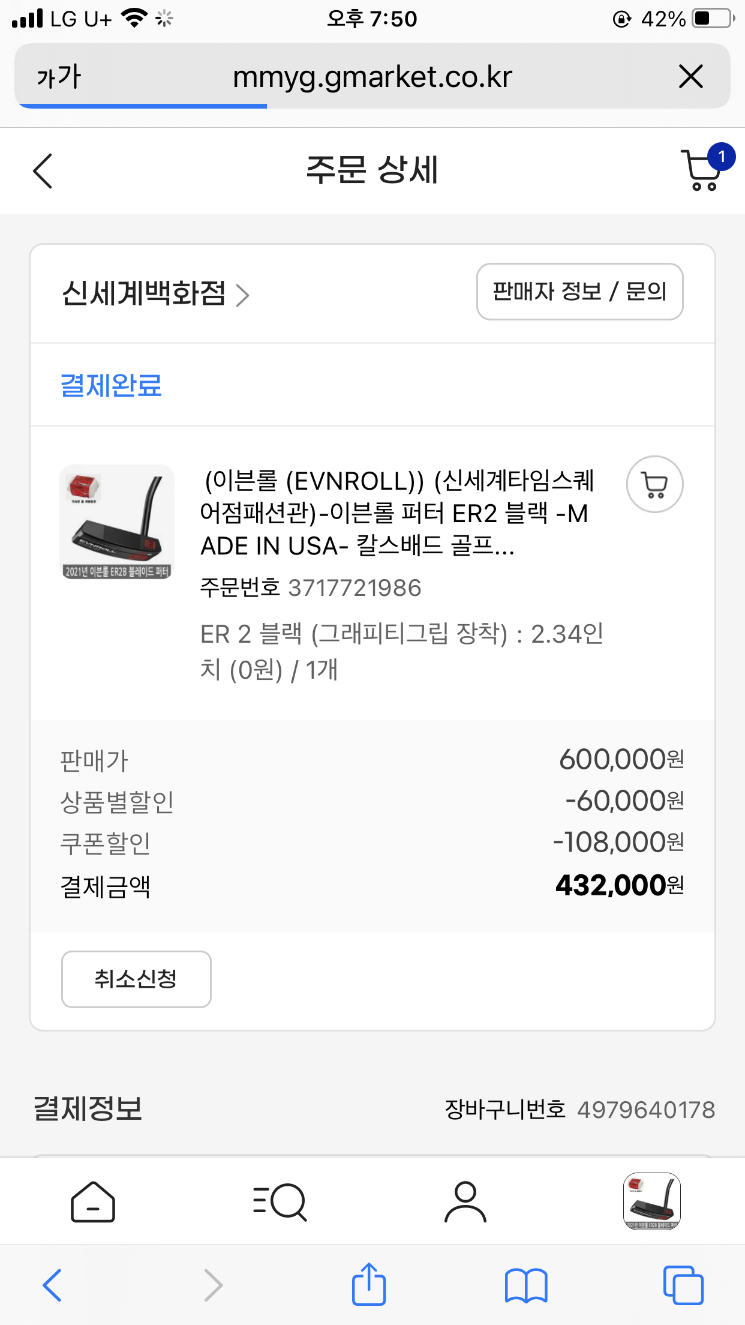
Task: Open the Evnroll putter product title
Action: [396, 513]
